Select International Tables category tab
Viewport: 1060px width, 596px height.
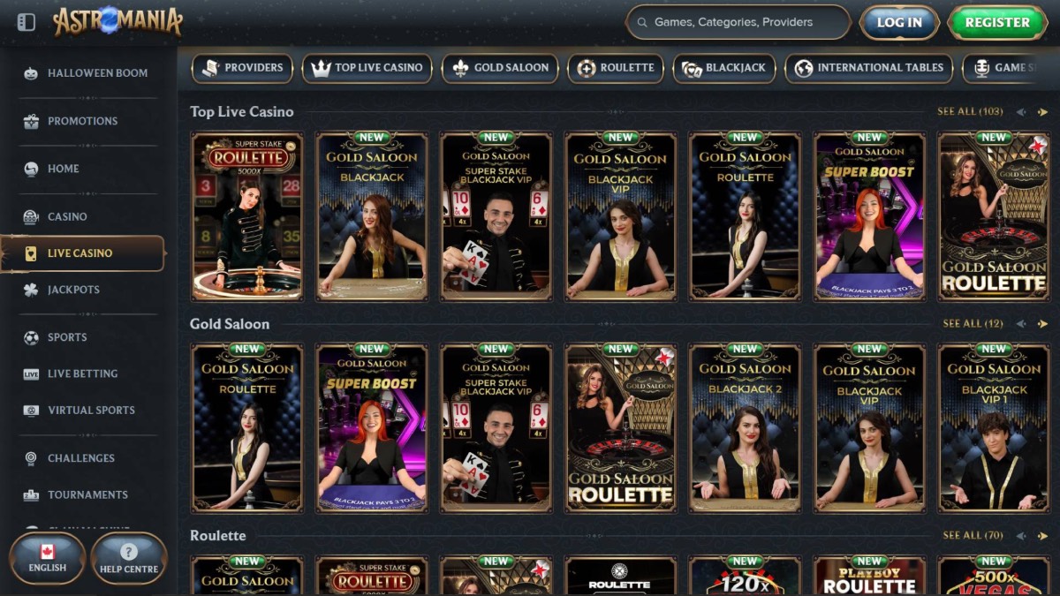(x=868, y=68)
